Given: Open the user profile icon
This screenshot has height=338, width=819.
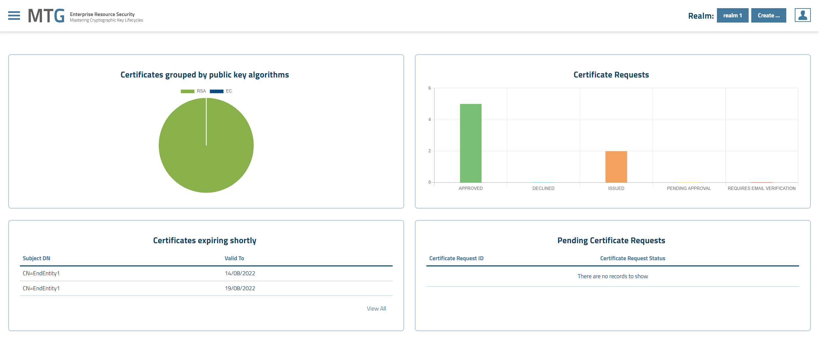Looking at the screenshot, I should 803,15.
